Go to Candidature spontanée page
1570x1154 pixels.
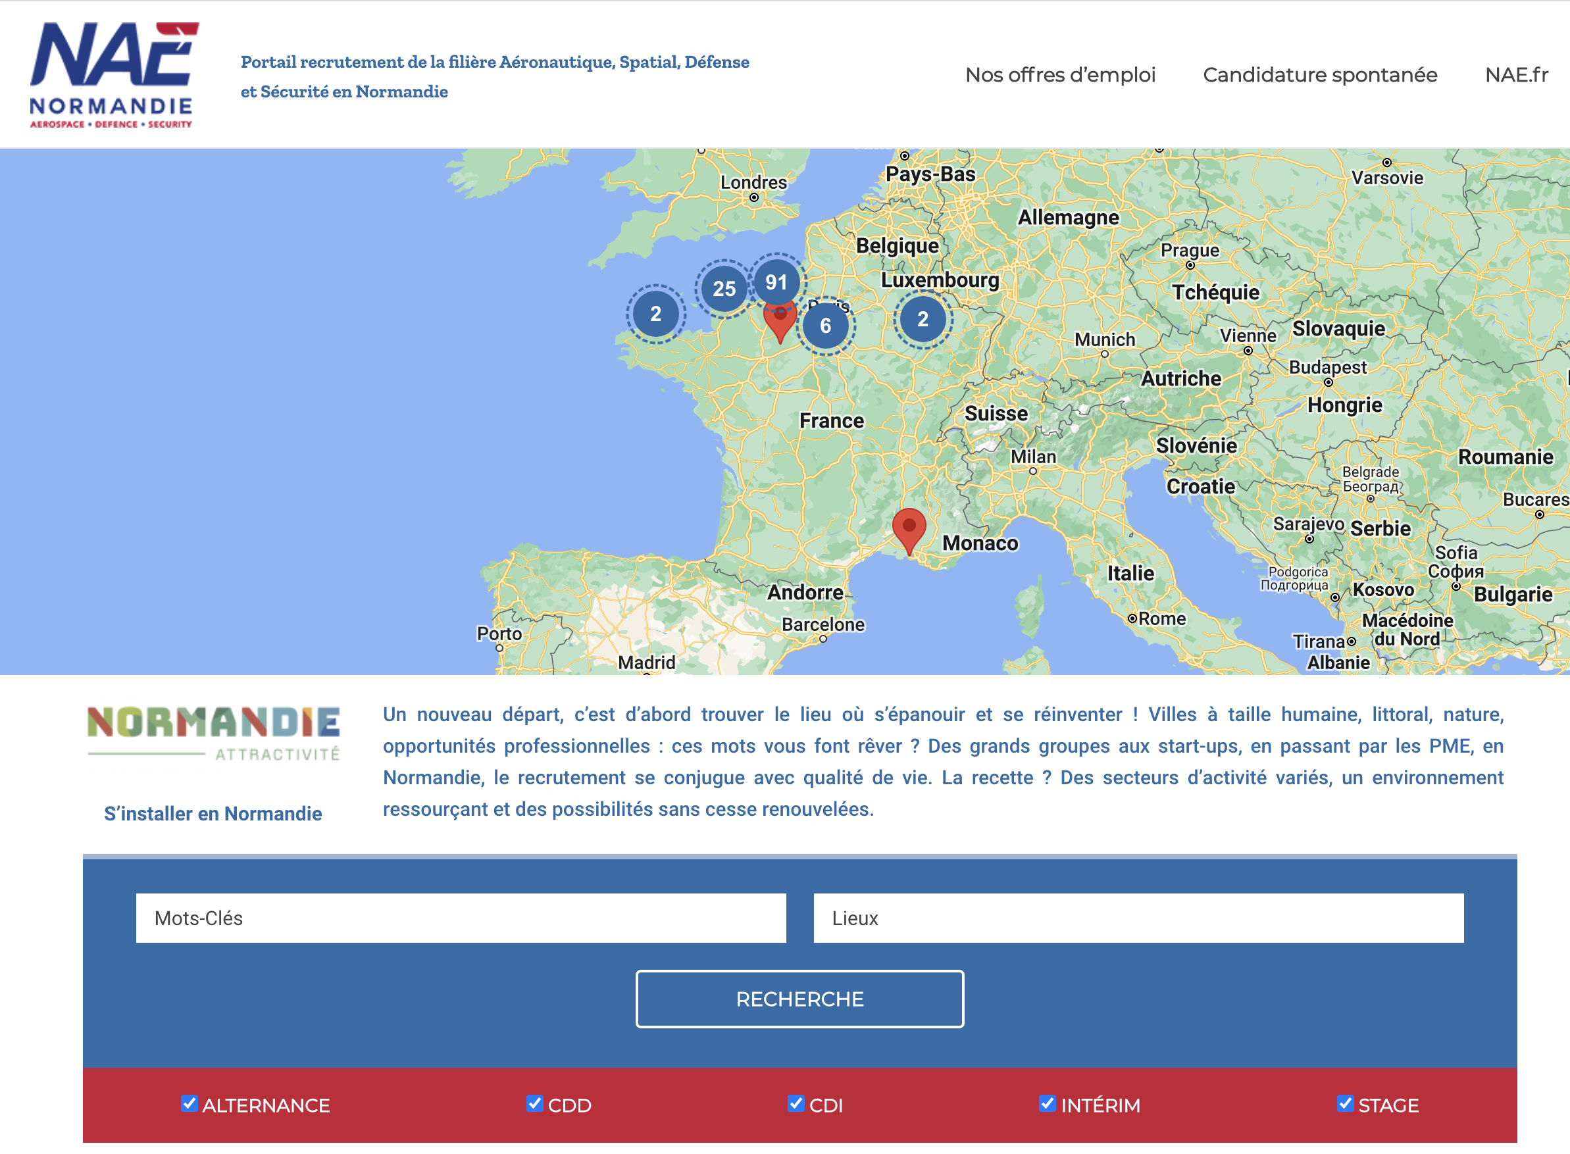coord(1319,75)
